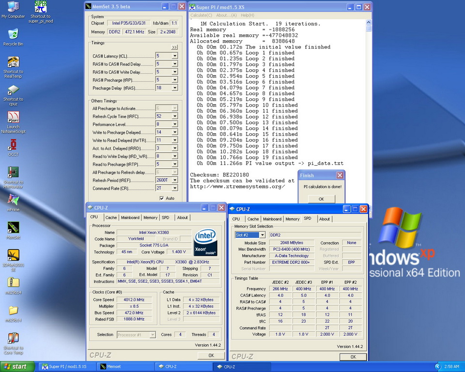This screenshot has width=465, height=372.
Task: Click the right CPU-Z SPD window title icon
Action: [232, 209]
